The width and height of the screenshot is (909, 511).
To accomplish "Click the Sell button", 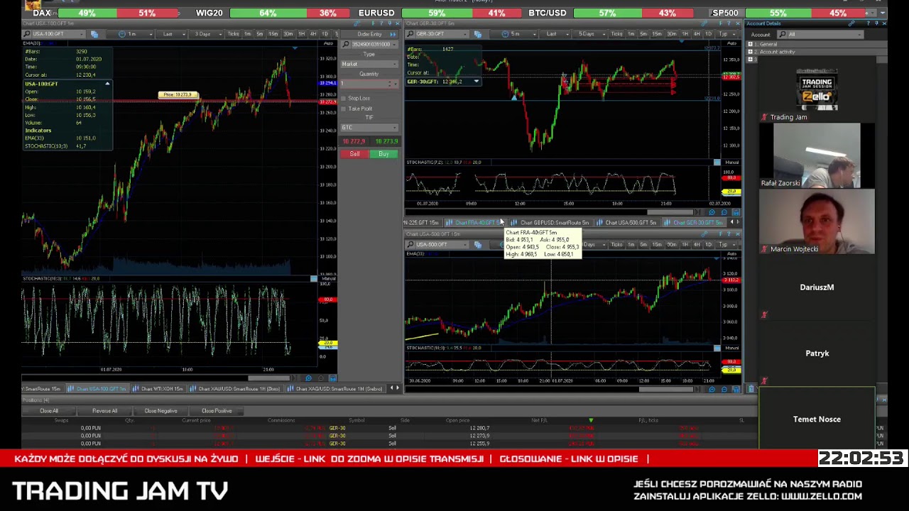I will [x=354, y=154].
